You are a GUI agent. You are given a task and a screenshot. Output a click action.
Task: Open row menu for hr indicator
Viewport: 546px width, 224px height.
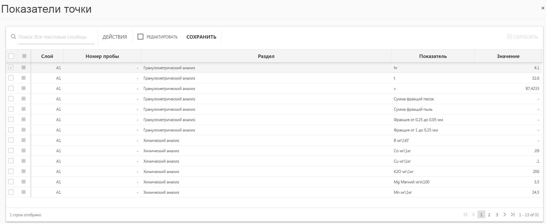click(x=24, y=67)
